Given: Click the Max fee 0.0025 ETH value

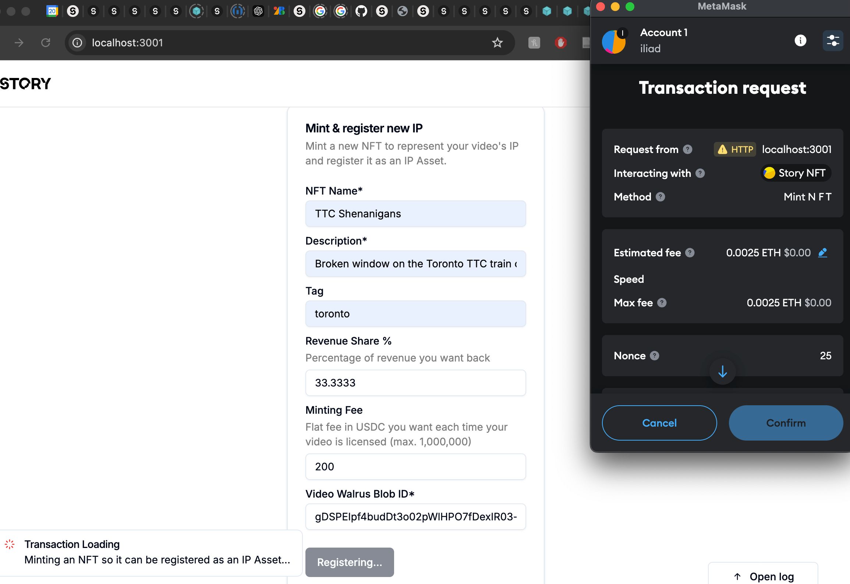Looking at the screenshot, I should (774, 303).
